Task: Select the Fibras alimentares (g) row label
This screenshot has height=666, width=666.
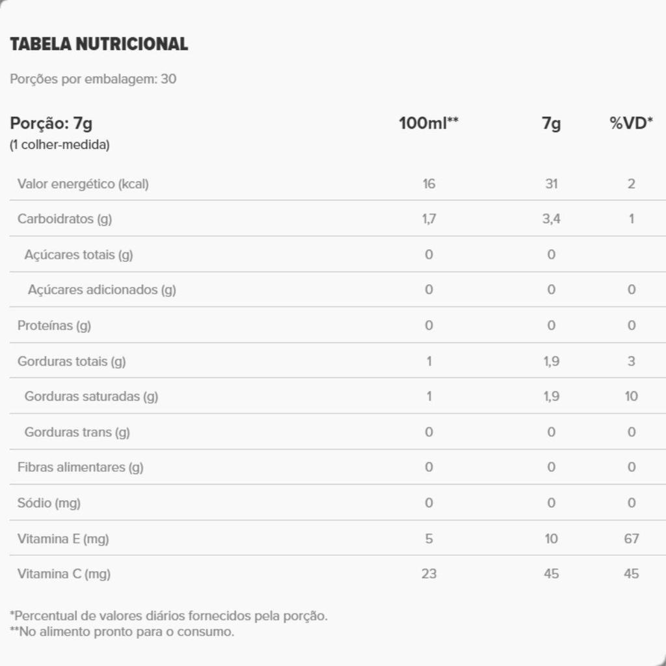Action: [x=80, y=468]
